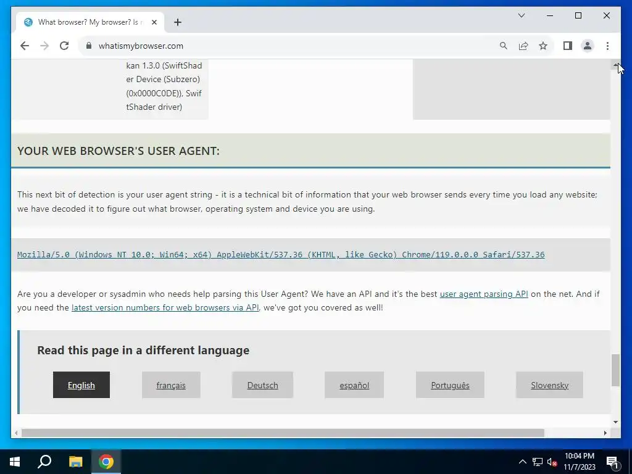
Task: Open the Chrome profile menu
Action: click(x=588, y=46)
